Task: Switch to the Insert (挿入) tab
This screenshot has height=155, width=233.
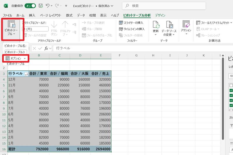Action: [32, 15]
